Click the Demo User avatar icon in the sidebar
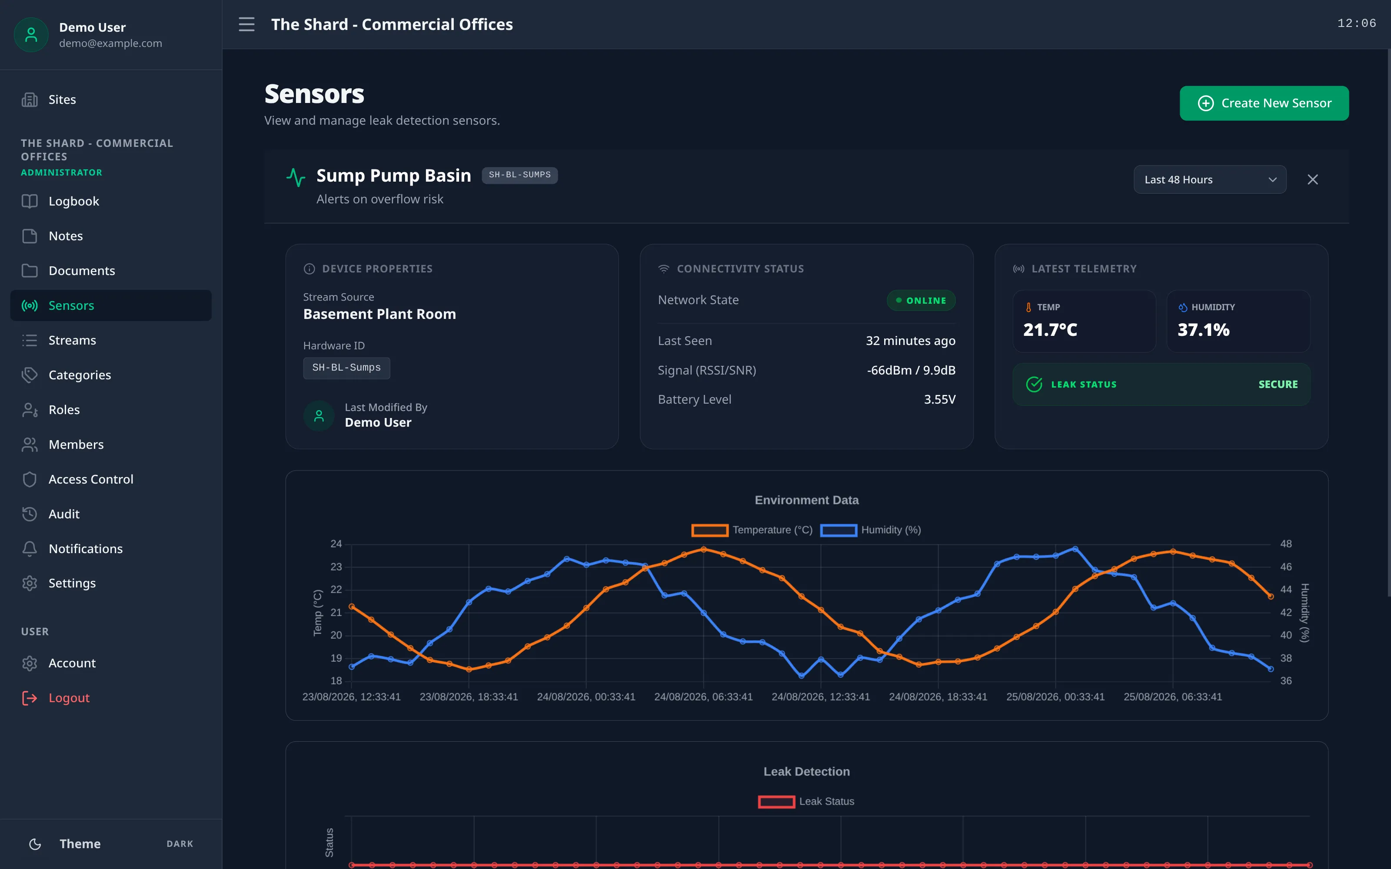The image size is (1391, 869). [31, 34]
